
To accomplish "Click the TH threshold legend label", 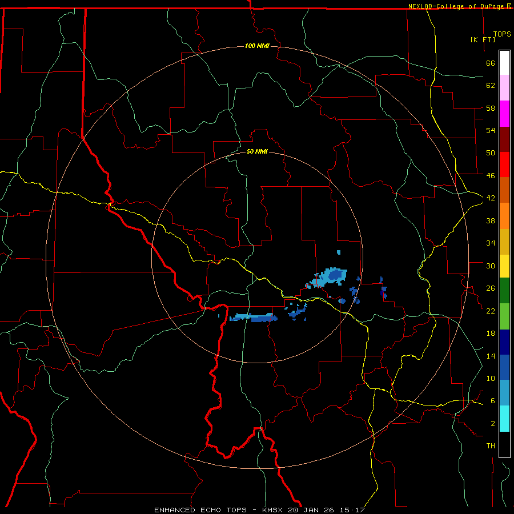I will (491, 446).
